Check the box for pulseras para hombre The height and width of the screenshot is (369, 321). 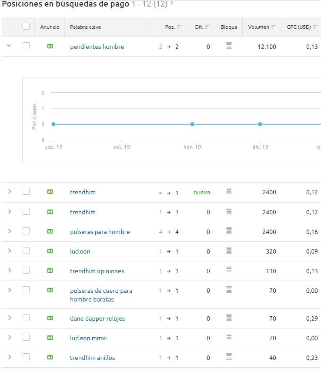pyautogui.click(x=26, y=231)
